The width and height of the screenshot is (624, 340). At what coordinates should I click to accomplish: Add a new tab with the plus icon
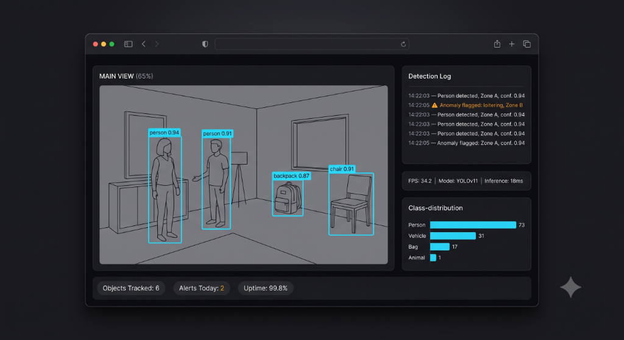click(512, 44)
